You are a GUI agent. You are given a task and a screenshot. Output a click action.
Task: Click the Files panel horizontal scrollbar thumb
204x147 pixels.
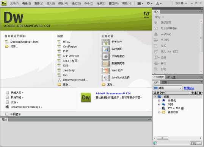pos(162,138)
